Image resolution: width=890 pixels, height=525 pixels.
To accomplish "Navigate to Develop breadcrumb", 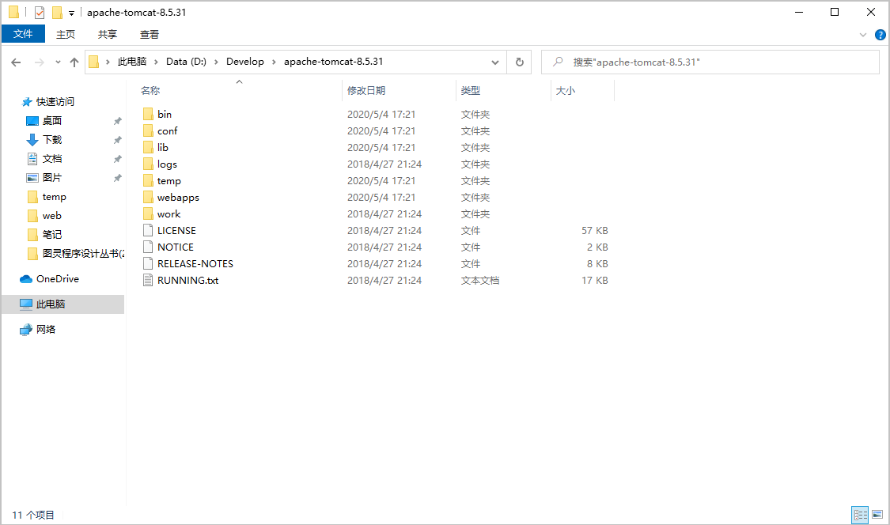I will tap(245, 62).
